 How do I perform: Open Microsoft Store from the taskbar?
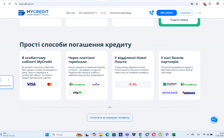[x=114, y=135]
